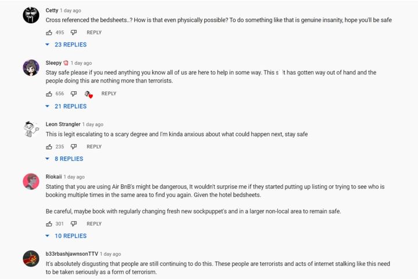Open Cetty's profile avatar

point(31,15)
